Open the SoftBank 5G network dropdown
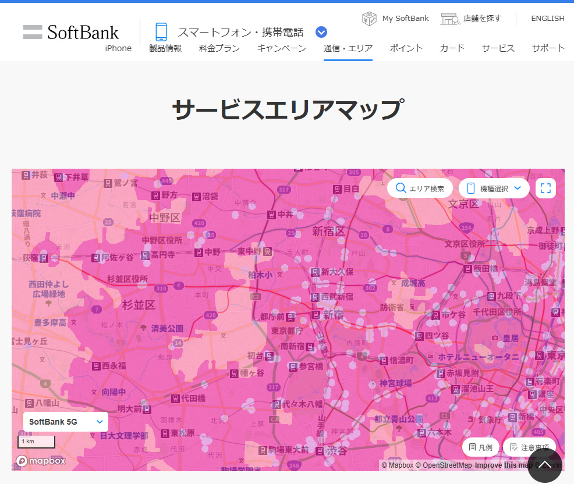 tap(66, 422)
